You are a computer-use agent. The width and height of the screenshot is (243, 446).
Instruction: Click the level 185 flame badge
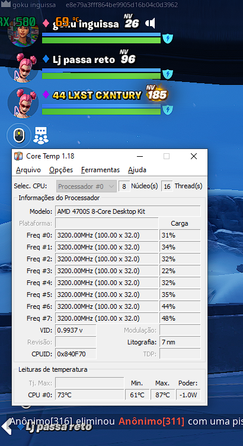pyautogui.click(x=156, y=93)
